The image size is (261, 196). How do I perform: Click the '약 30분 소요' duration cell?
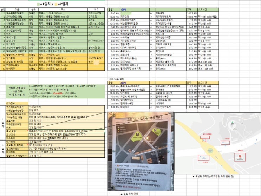[208, 34]
